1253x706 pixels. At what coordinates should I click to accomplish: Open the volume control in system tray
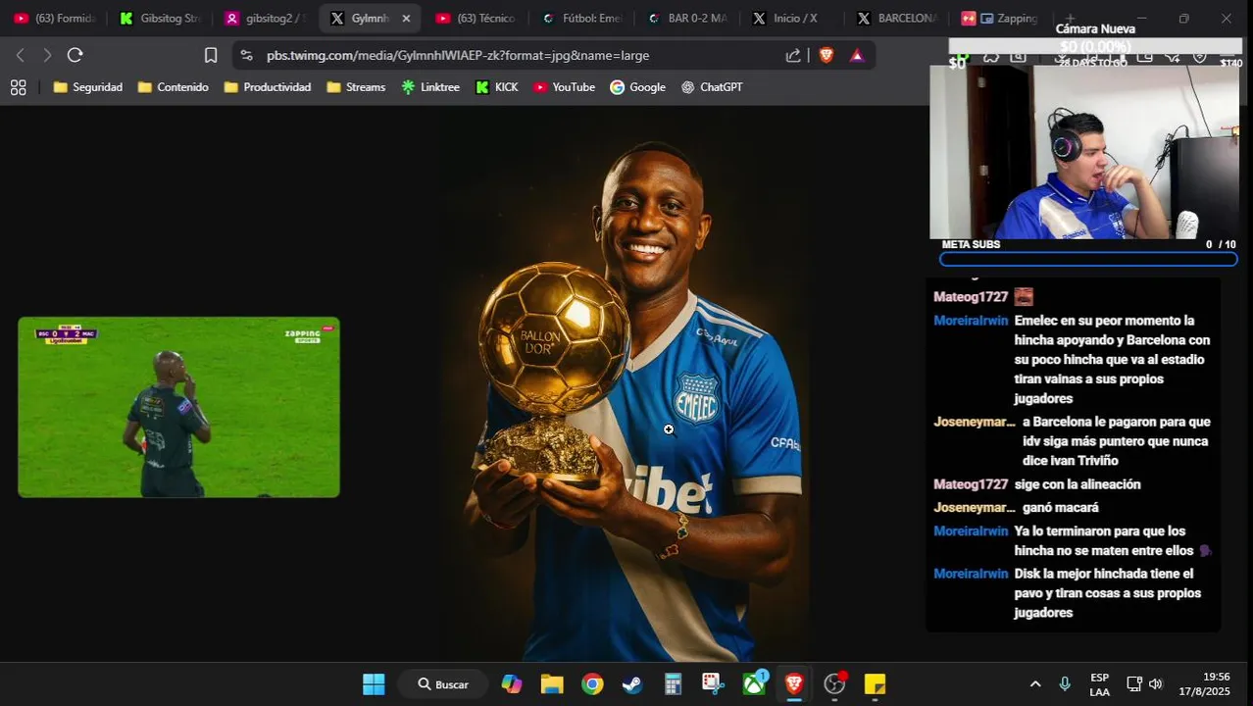(1156, 684)
